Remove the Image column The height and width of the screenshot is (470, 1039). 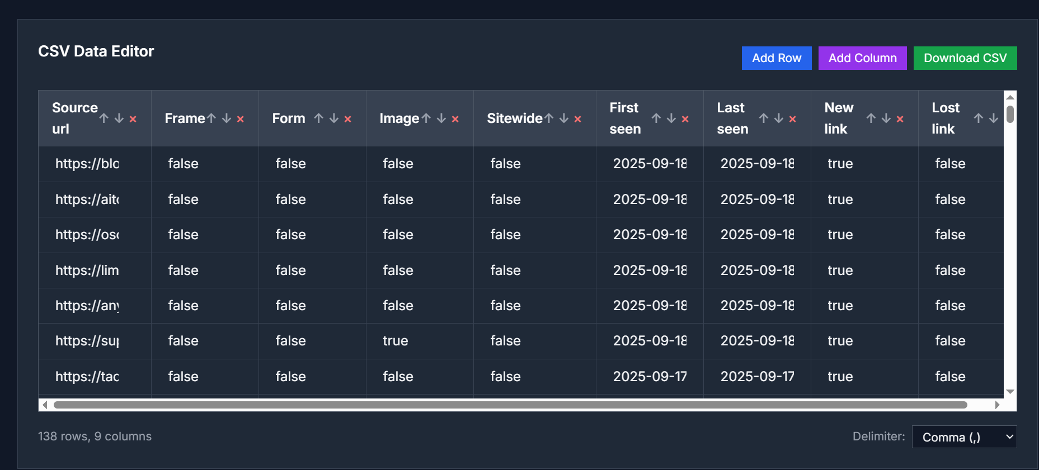click(455, 118)
